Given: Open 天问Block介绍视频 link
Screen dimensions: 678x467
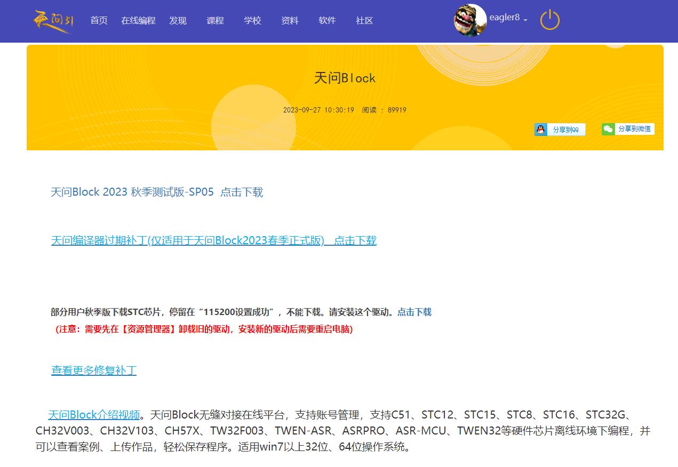Looking at the screenshot, I should click(94, 415).
